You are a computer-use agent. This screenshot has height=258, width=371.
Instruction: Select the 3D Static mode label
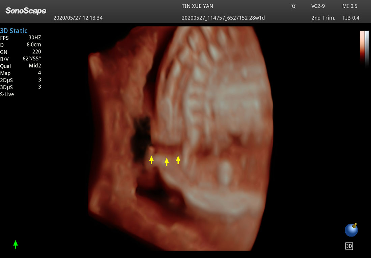click(14, 31)
